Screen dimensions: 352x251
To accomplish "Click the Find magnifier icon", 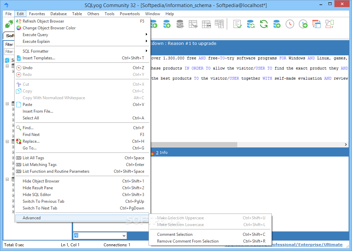I will tap(19, 128).
